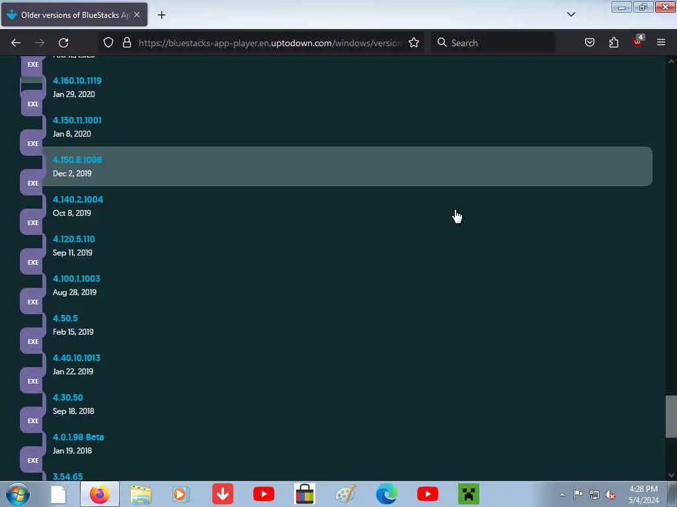Open the uBlock Origin extension icon
Image resolution: width=677 pixels, height=507 pixels.
click(638, 42)
